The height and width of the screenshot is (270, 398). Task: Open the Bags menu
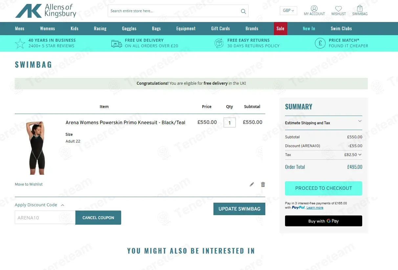coord(156,29)
